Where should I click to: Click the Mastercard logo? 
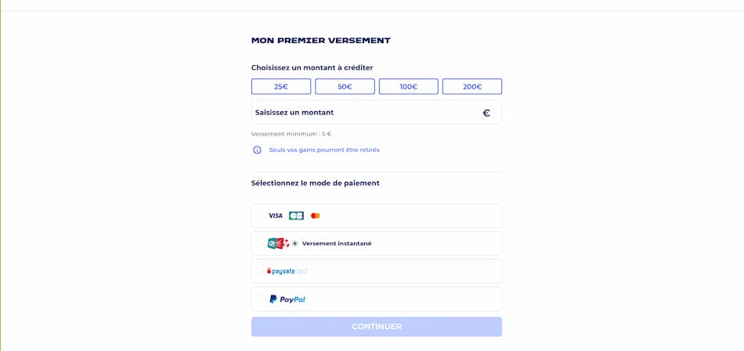(316, 215)
